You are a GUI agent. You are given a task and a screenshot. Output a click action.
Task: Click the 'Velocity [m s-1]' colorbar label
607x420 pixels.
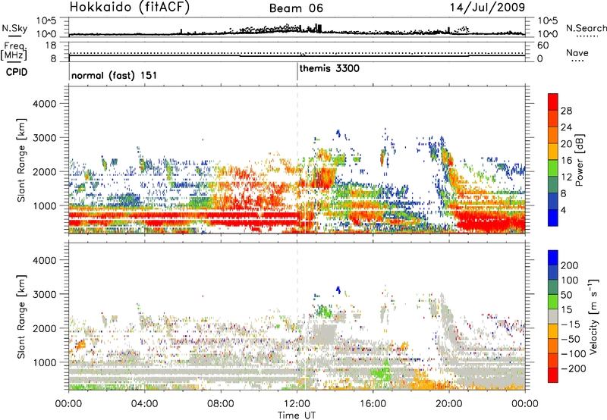pyautogui.click(x=593, y=316)
